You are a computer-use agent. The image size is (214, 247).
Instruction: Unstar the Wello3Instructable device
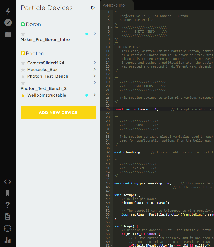click(23, 95)
